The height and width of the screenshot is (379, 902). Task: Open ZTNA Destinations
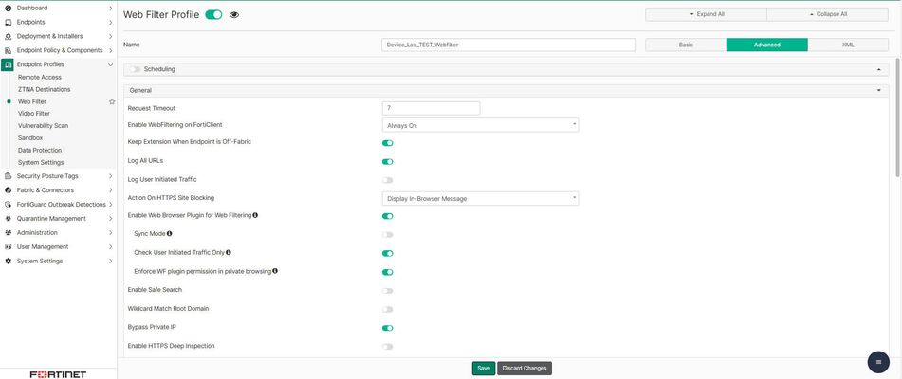point(45,90)
